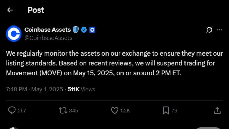The width and height of the screenshot is (229, 129).
Task: Open the three-dot more options menu
Action: 219,30
